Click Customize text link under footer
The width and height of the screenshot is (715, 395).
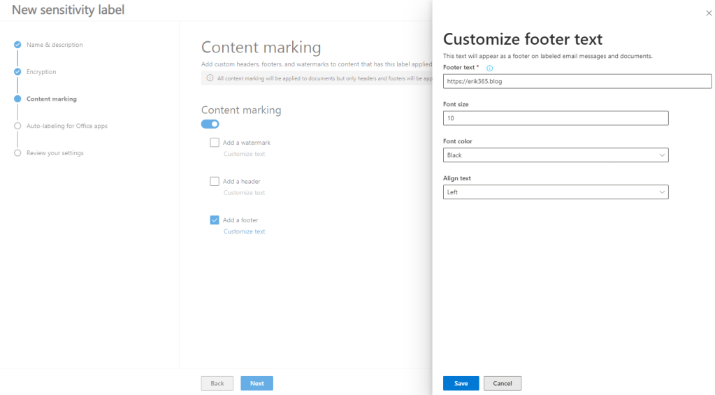(x=244, y=231)
